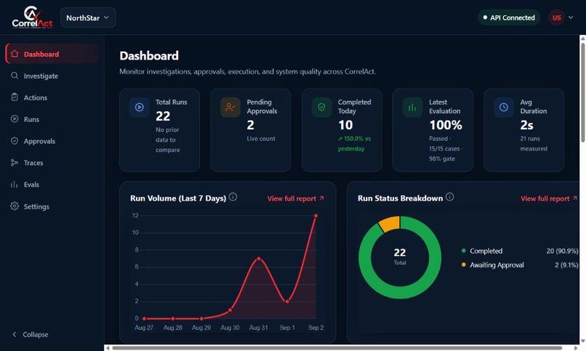
Task: Click the vertical scrollbar thumb
Action: (582, 92)
